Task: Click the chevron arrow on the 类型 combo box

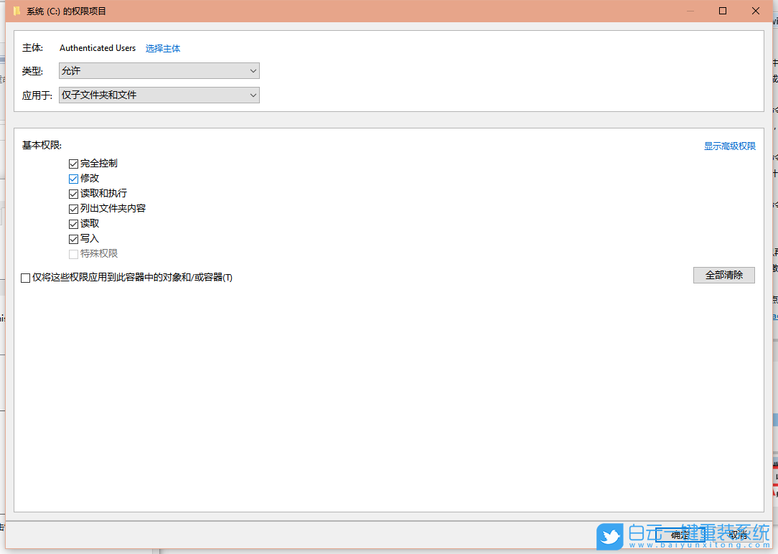Action: (253, 70)
